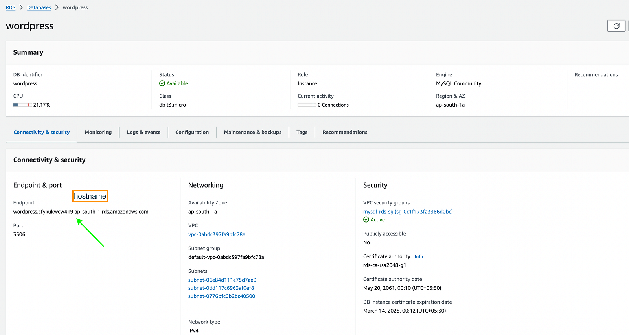Select the Connectivity & security tab

point(42,132)
